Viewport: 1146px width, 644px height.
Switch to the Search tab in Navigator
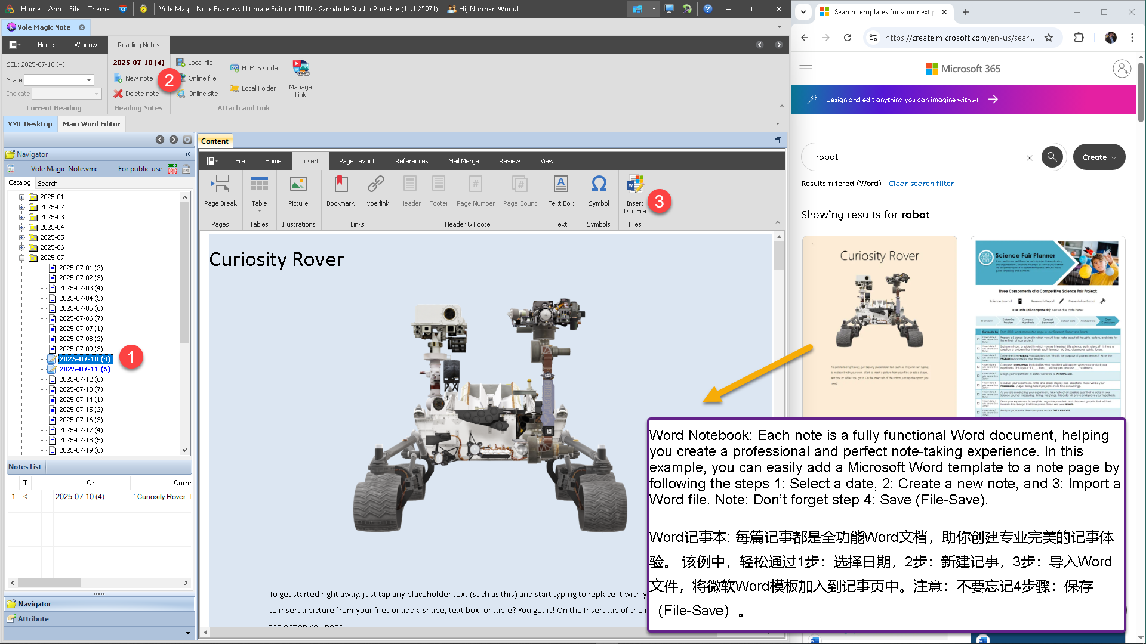pyautogui.click(x=48, y=184)
